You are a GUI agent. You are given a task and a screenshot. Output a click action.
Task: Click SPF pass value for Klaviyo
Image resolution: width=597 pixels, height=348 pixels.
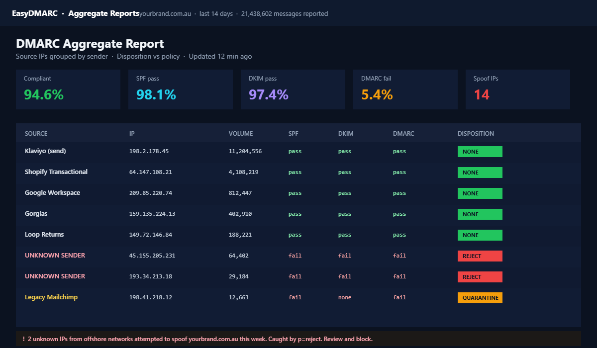click(x=295, y=151)
